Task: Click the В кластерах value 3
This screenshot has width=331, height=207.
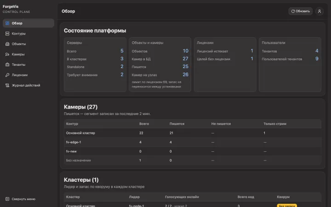Action: coord(122,59)
